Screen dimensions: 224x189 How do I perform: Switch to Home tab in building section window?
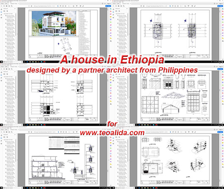[2, 130]
